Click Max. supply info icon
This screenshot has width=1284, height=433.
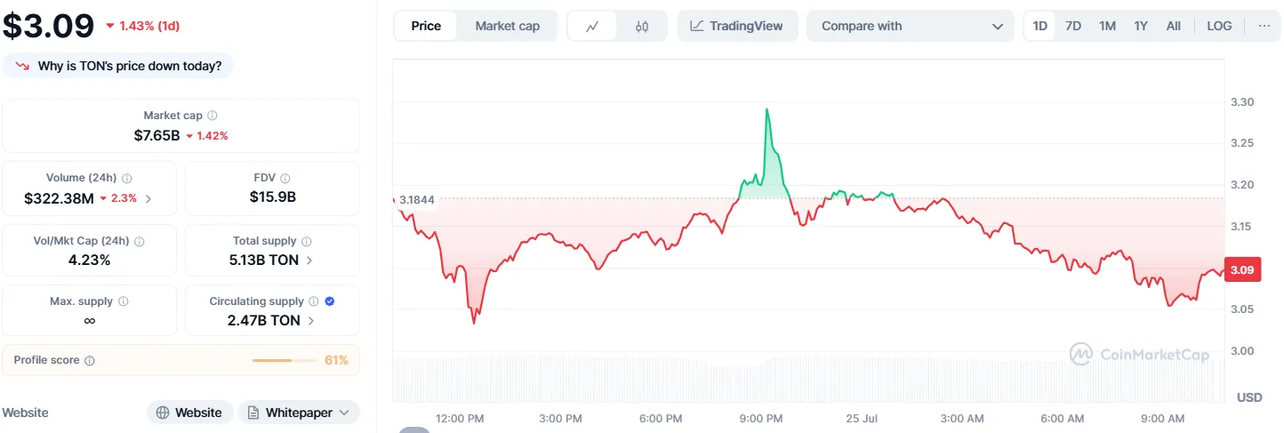click(x=124, y=301)
